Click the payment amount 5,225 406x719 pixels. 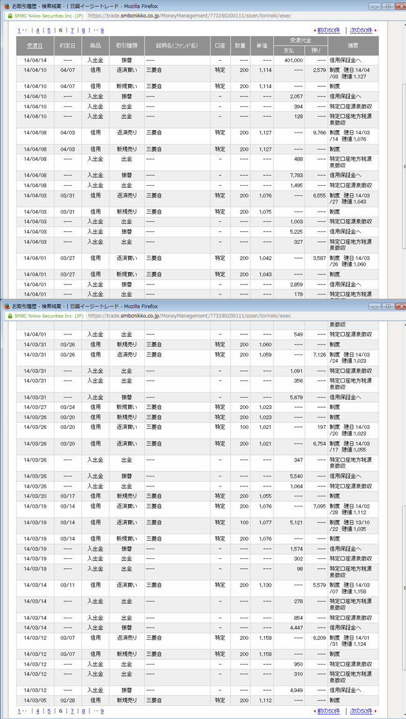[297, 231]
